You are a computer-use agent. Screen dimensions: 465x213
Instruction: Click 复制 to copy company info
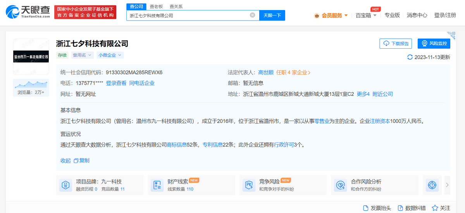coord(82,160)
